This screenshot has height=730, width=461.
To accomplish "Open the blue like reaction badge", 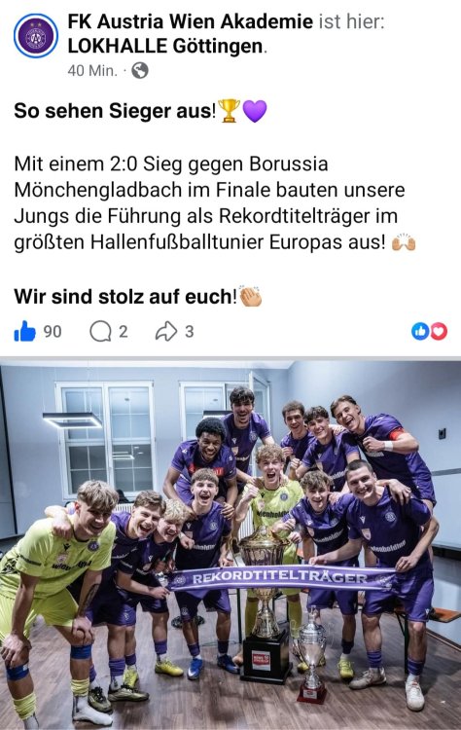I will tap(420, 331).
